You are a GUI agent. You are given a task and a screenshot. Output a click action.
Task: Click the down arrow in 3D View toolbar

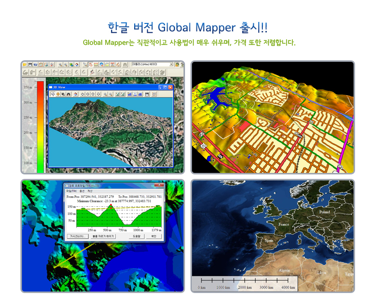[x=98, y=94]
